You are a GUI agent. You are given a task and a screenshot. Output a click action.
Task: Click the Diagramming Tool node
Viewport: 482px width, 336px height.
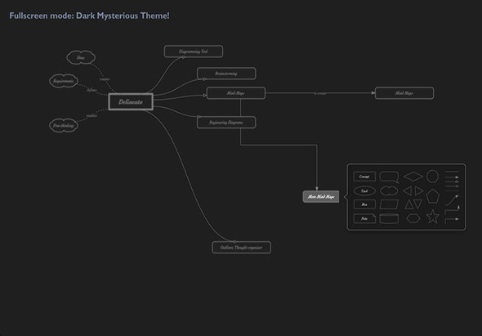point(194,52)
